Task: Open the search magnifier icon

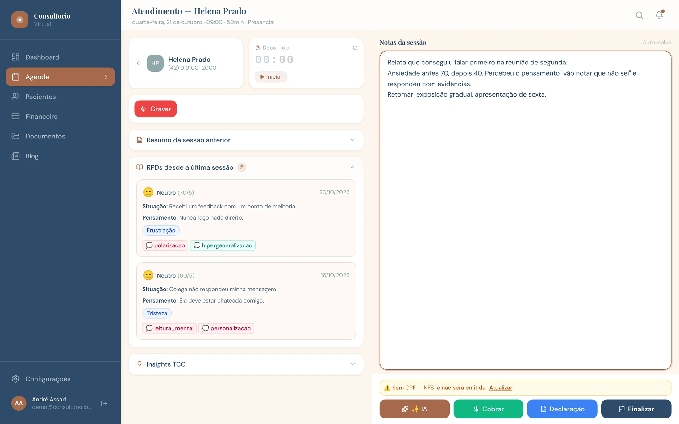Action: pyautogui.click(x=639, y=15)
